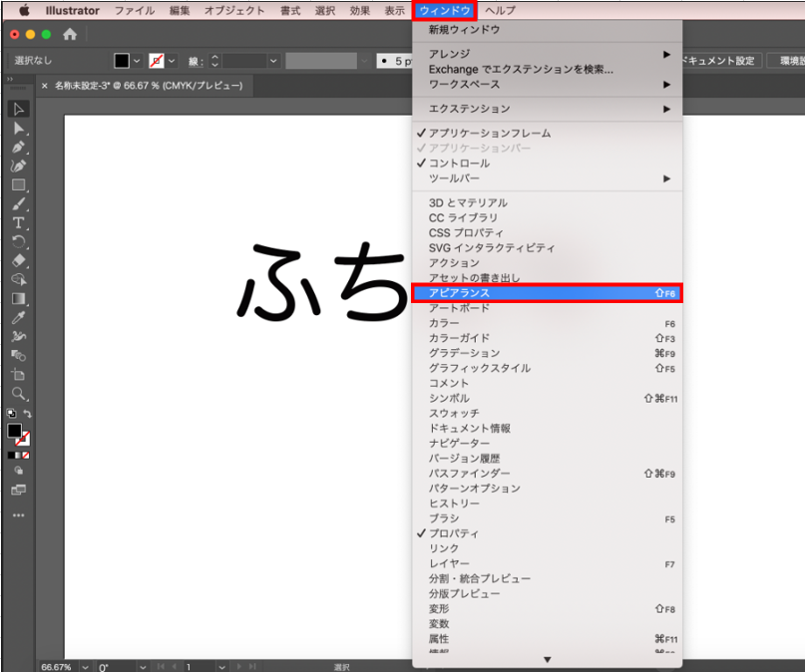Select the Type tool

(19, 222)
